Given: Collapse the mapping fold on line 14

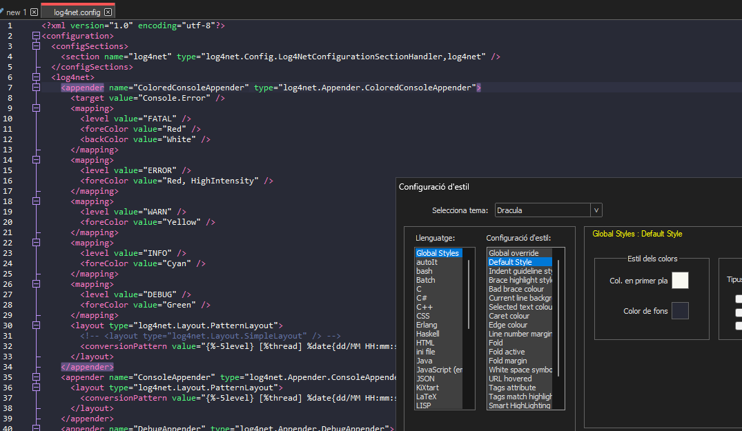Looking at the screenshot, I should (36, 160).
